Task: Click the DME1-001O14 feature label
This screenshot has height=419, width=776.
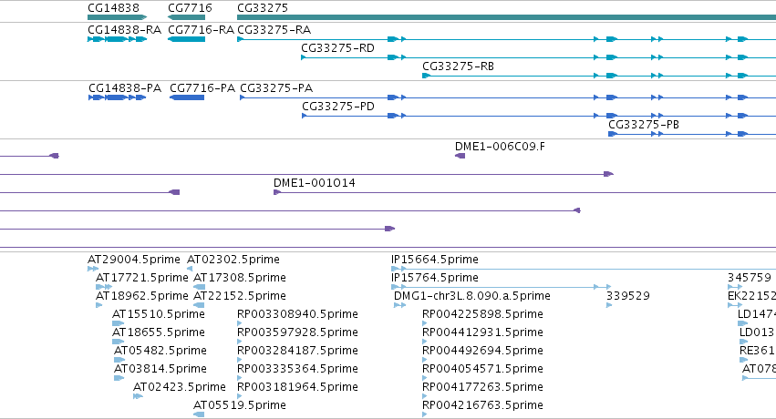Action: point(315,183)
